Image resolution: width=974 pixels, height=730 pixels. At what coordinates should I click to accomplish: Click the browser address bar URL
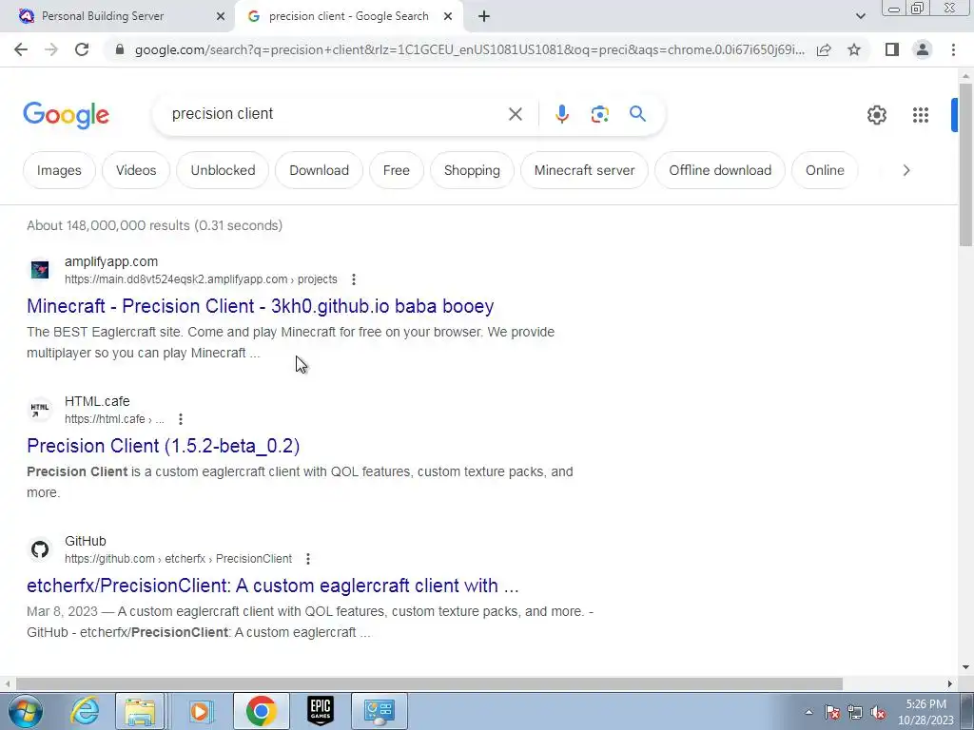pyautogui.click(x=470, y=49)
